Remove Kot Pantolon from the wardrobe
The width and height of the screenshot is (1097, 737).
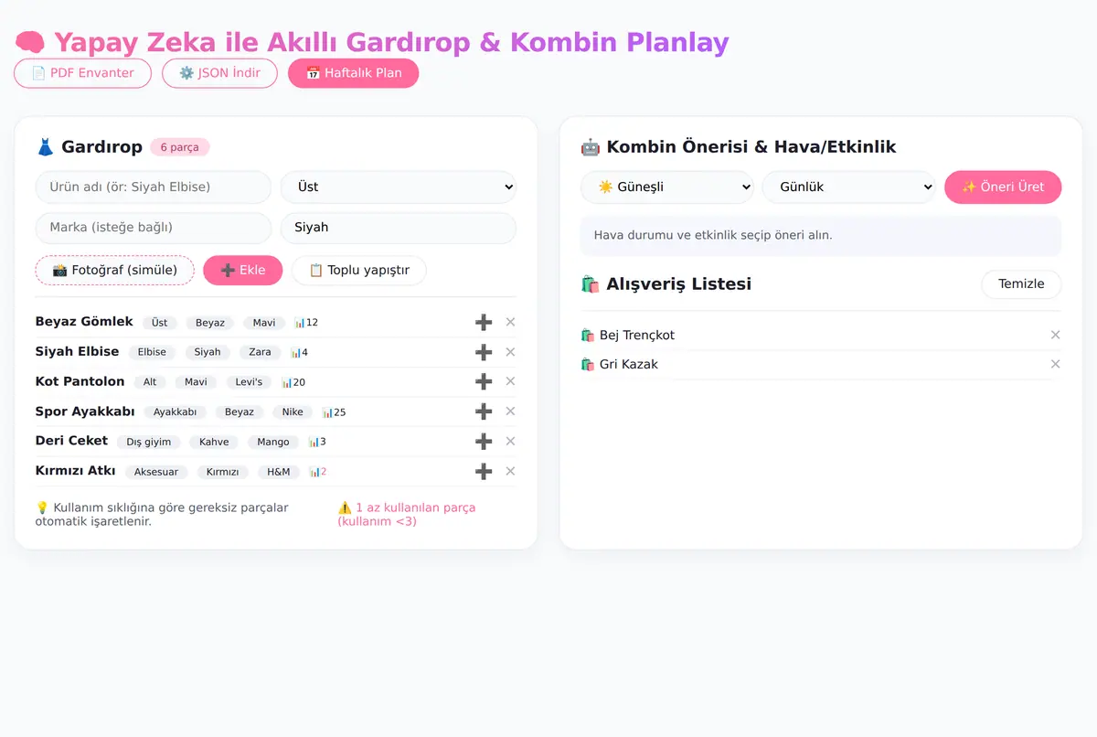pos(510,381)
